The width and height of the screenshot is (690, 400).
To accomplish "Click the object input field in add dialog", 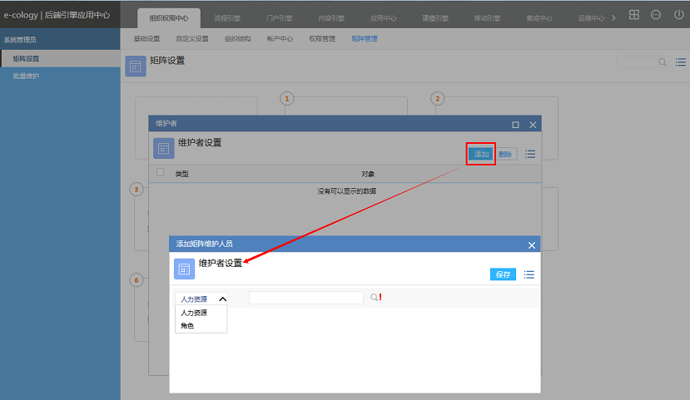I will (x=306, y=298).
